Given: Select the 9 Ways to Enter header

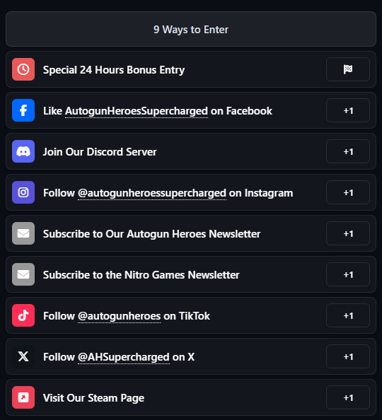Looking at the screenshot, I should pyautogui.click(x=191, y=29).
